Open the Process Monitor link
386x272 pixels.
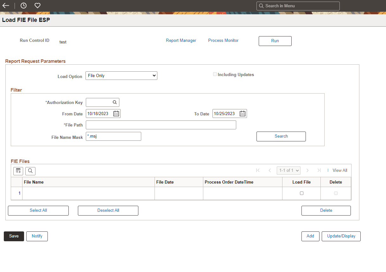(223, 40)
